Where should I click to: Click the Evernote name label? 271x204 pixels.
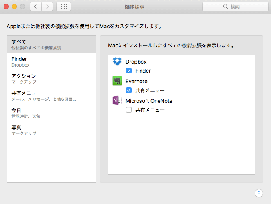pos(137,81)
